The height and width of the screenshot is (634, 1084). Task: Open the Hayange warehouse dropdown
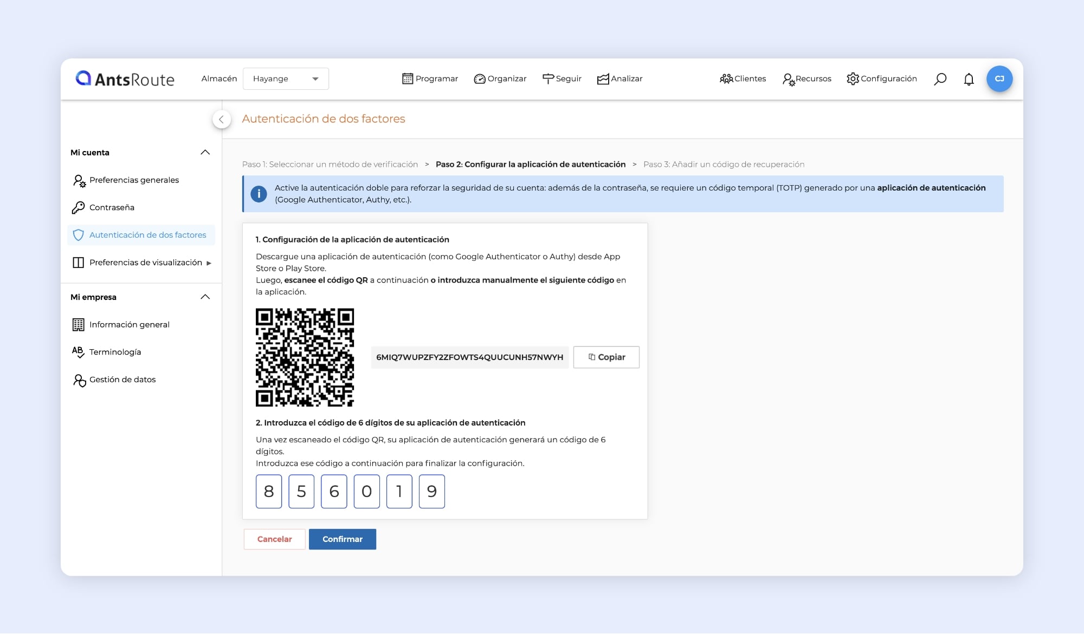point(286,79)
